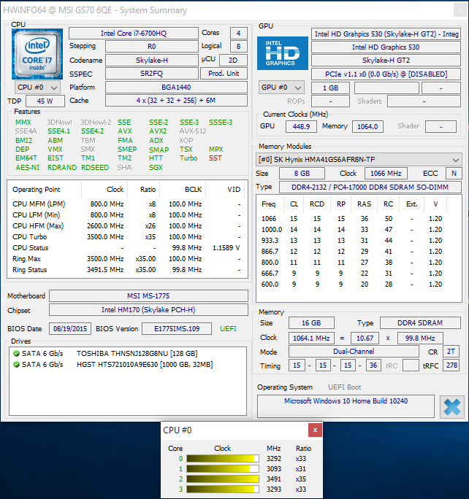
Task: Click the BIOS Date 08/19/2015 field
Action: click(x=70, y=329)
